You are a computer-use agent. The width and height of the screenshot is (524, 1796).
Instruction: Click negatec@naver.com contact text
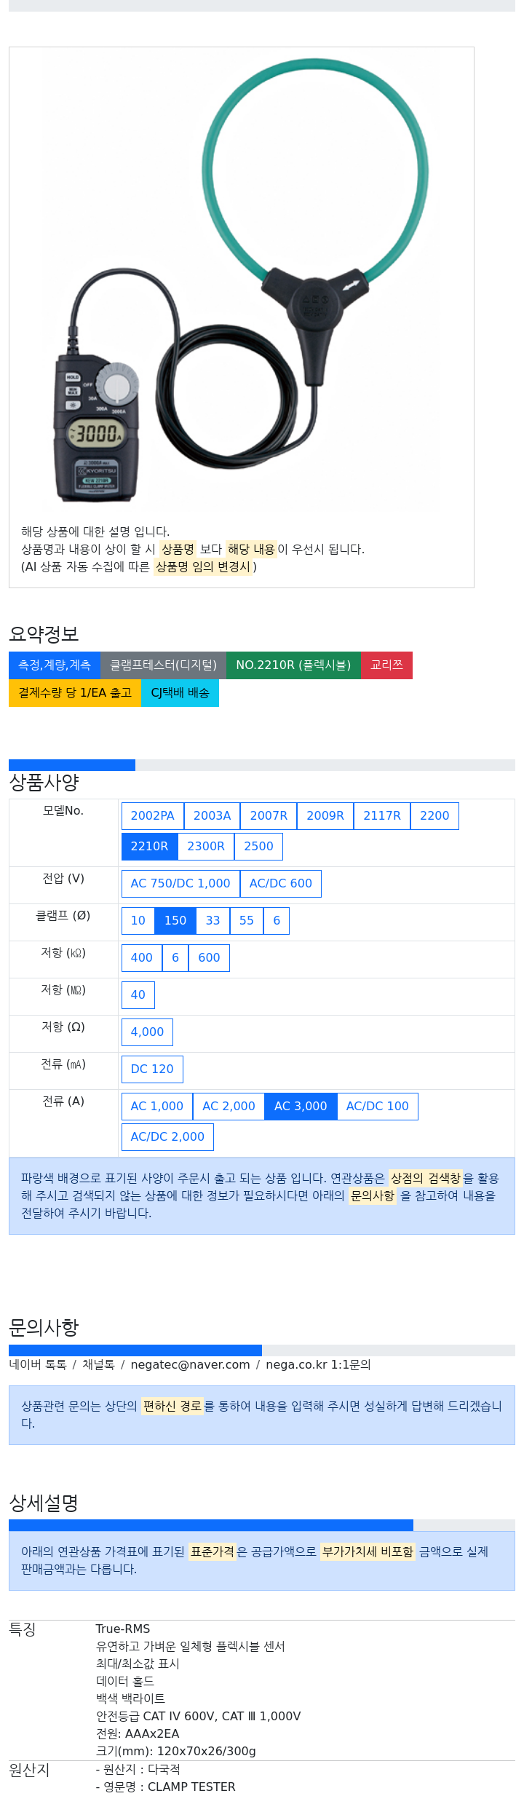(190, 1364)
